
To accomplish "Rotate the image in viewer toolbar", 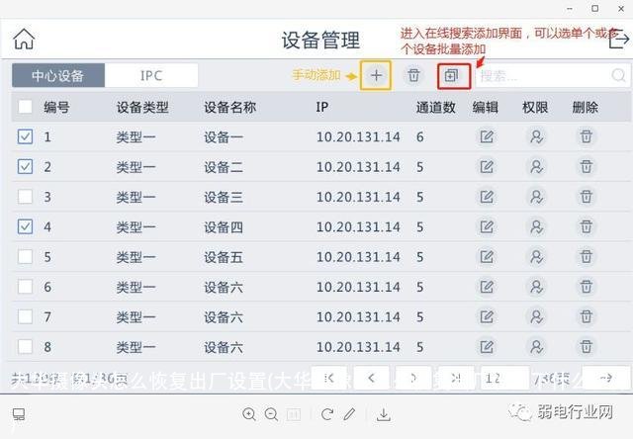I will tap(327, 414).
